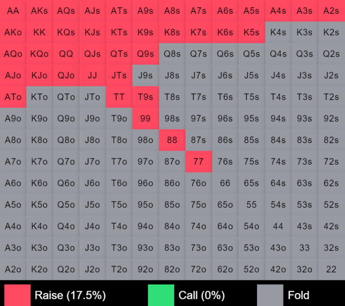Click the gray Fold color swatch
The height and width of the screenshot is (306, 345).
point(270,295)
